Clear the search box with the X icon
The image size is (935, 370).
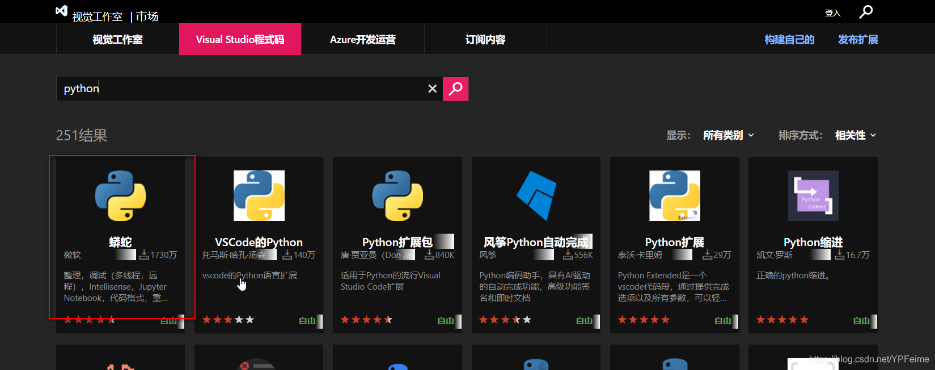click(432, 88)
